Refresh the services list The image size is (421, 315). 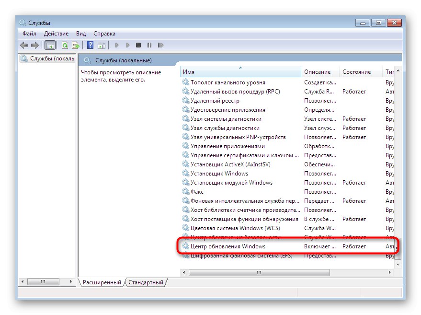(x=64, y=45)
